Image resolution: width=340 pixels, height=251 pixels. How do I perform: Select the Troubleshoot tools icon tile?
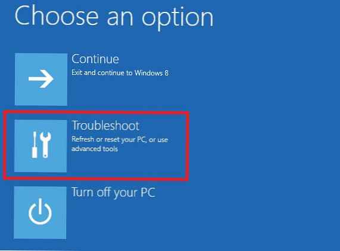(40, 146)
